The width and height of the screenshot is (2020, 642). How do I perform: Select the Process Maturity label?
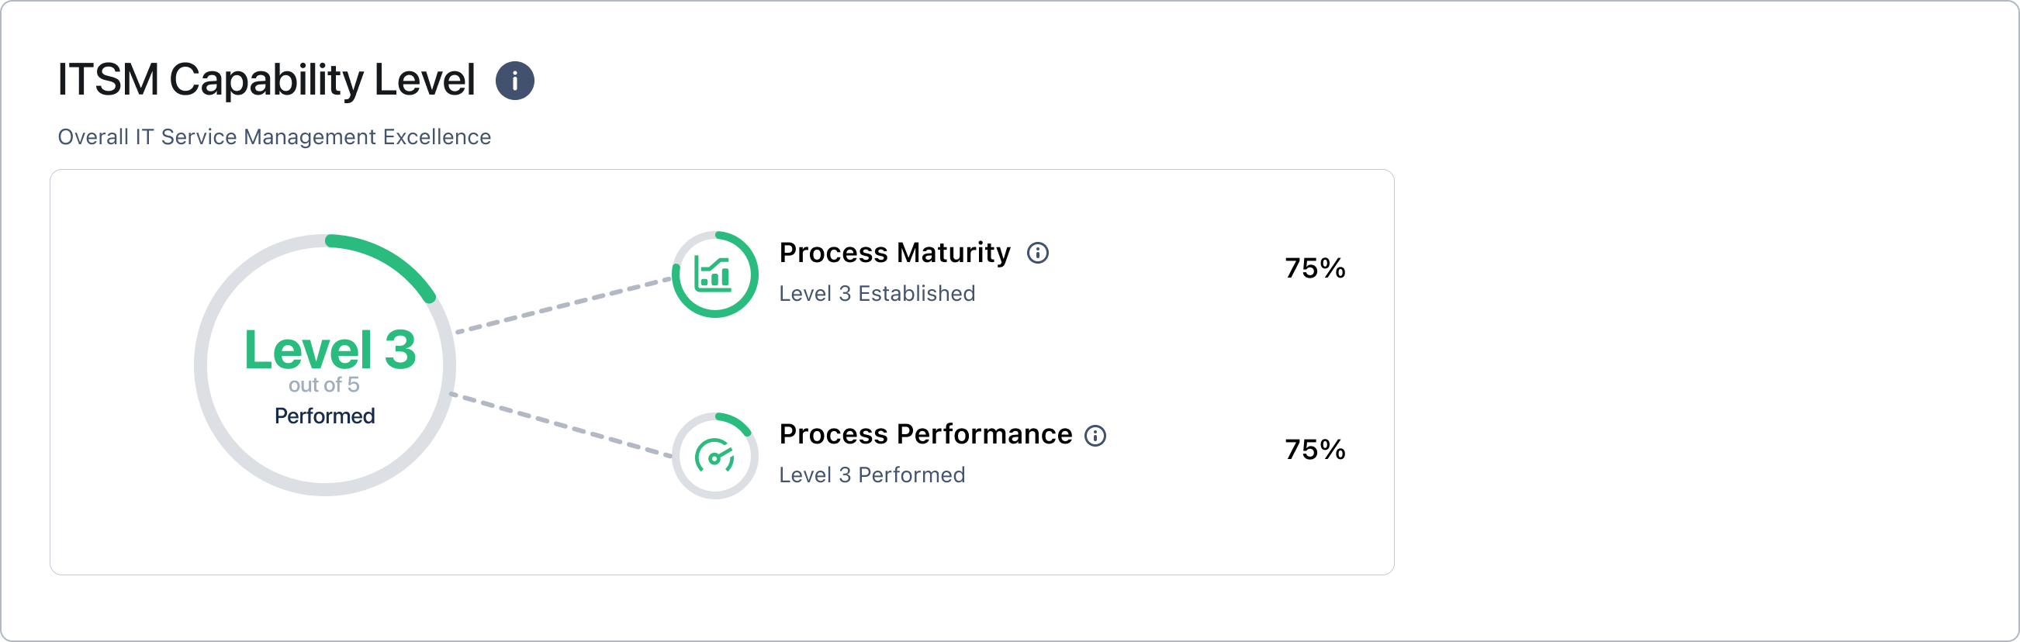click(x=894, y=253)
